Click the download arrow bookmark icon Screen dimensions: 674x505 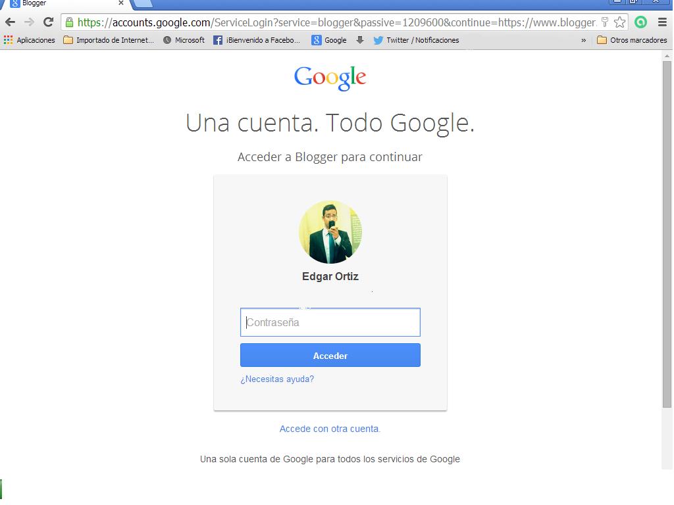(x=360, y=40)
